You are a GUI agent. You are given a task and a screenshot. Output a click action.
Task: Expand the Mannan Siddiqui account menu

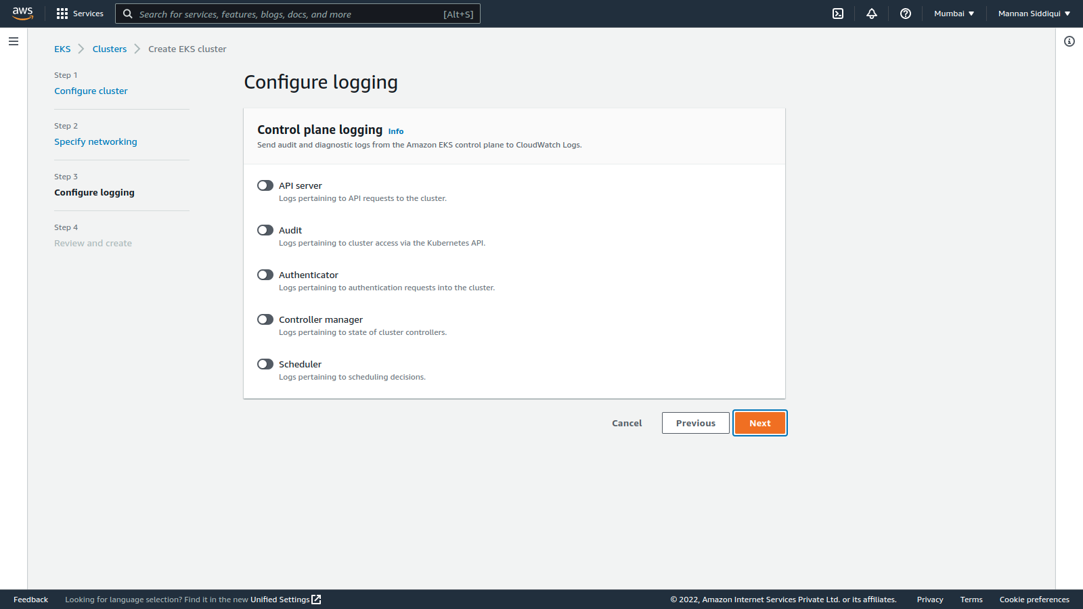click(1034, 14)
